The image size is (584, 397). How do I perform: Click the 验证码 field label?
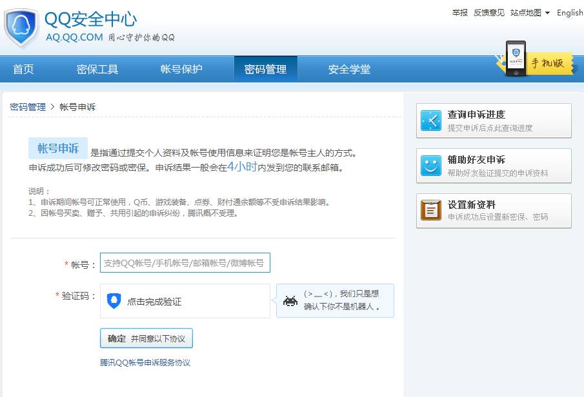(x=76, y=296)
